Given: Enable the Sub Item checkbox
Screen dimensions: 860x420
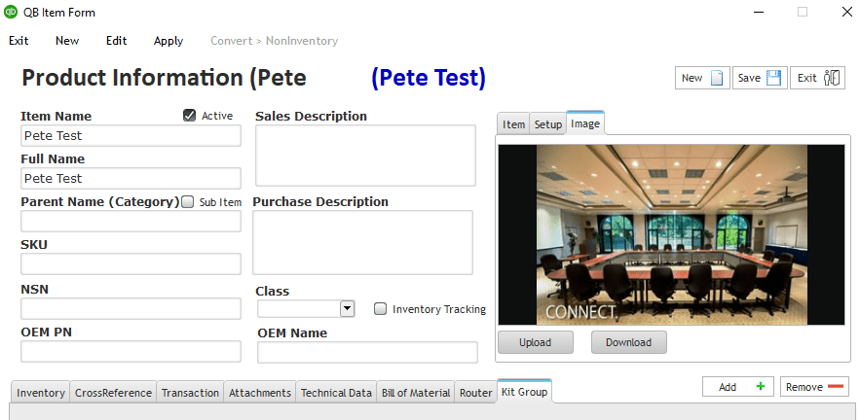Looking at the screenshot, I should 188,202.
